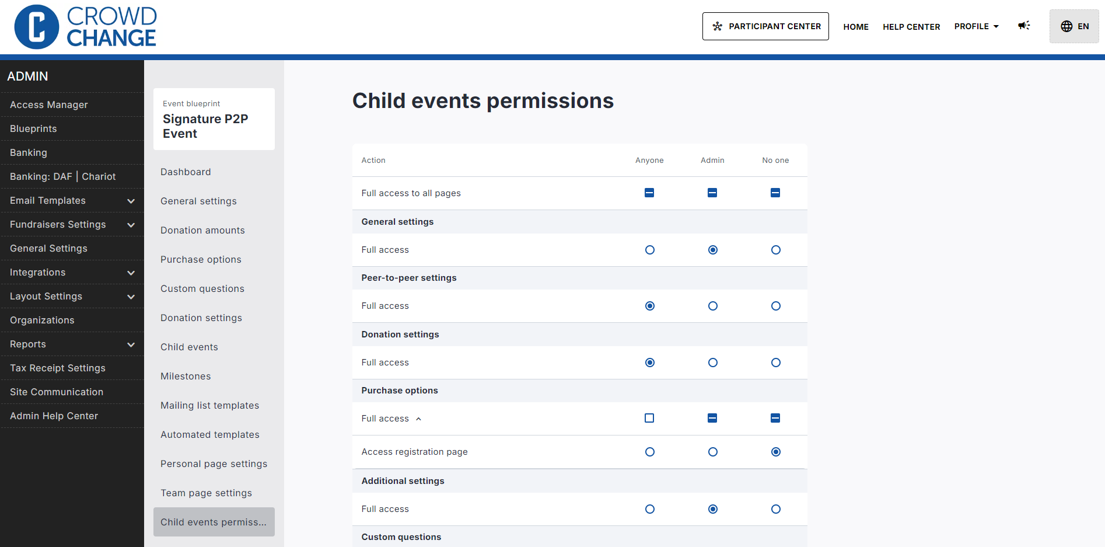Go to Access Manager in admin sidebar
The height and width of the screenshot is (547, 1105).
click(49, 104)
